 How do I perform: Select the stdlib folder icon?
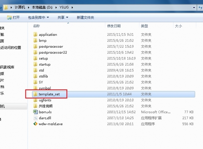tap(35, 76)
